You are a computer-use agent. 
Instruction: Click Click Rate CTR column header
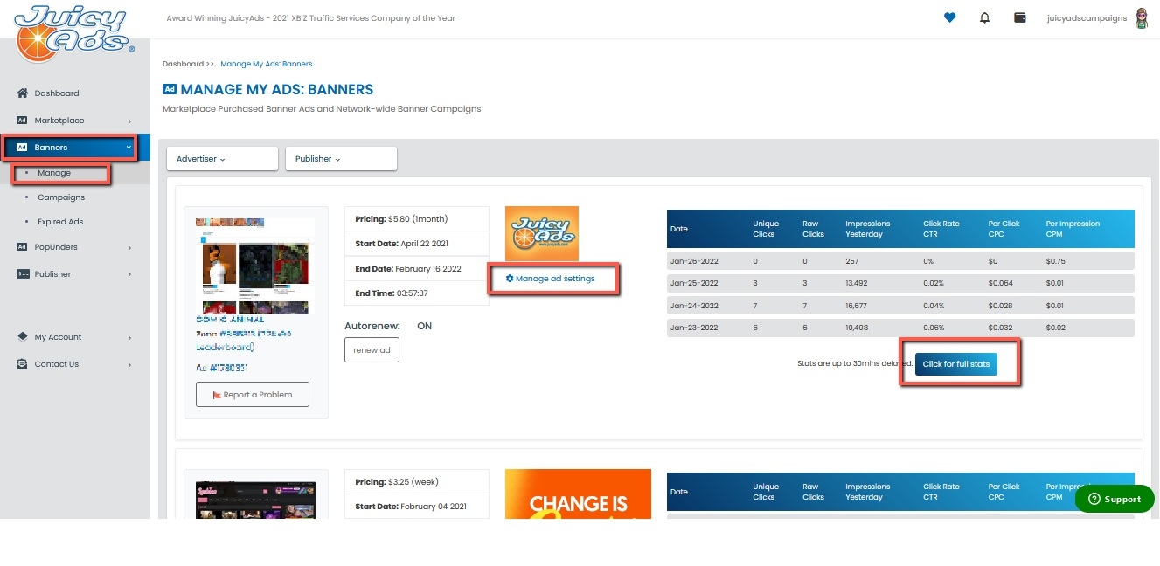tap(941, 229)
